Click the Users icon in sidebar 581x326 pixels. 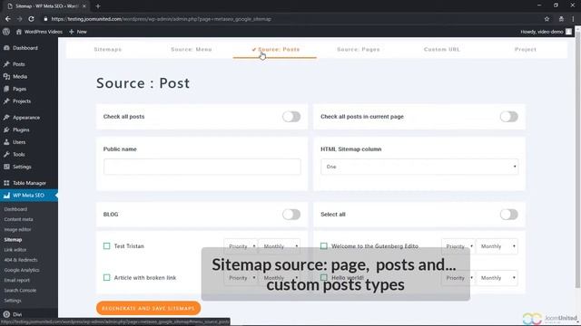pos(6,142)
